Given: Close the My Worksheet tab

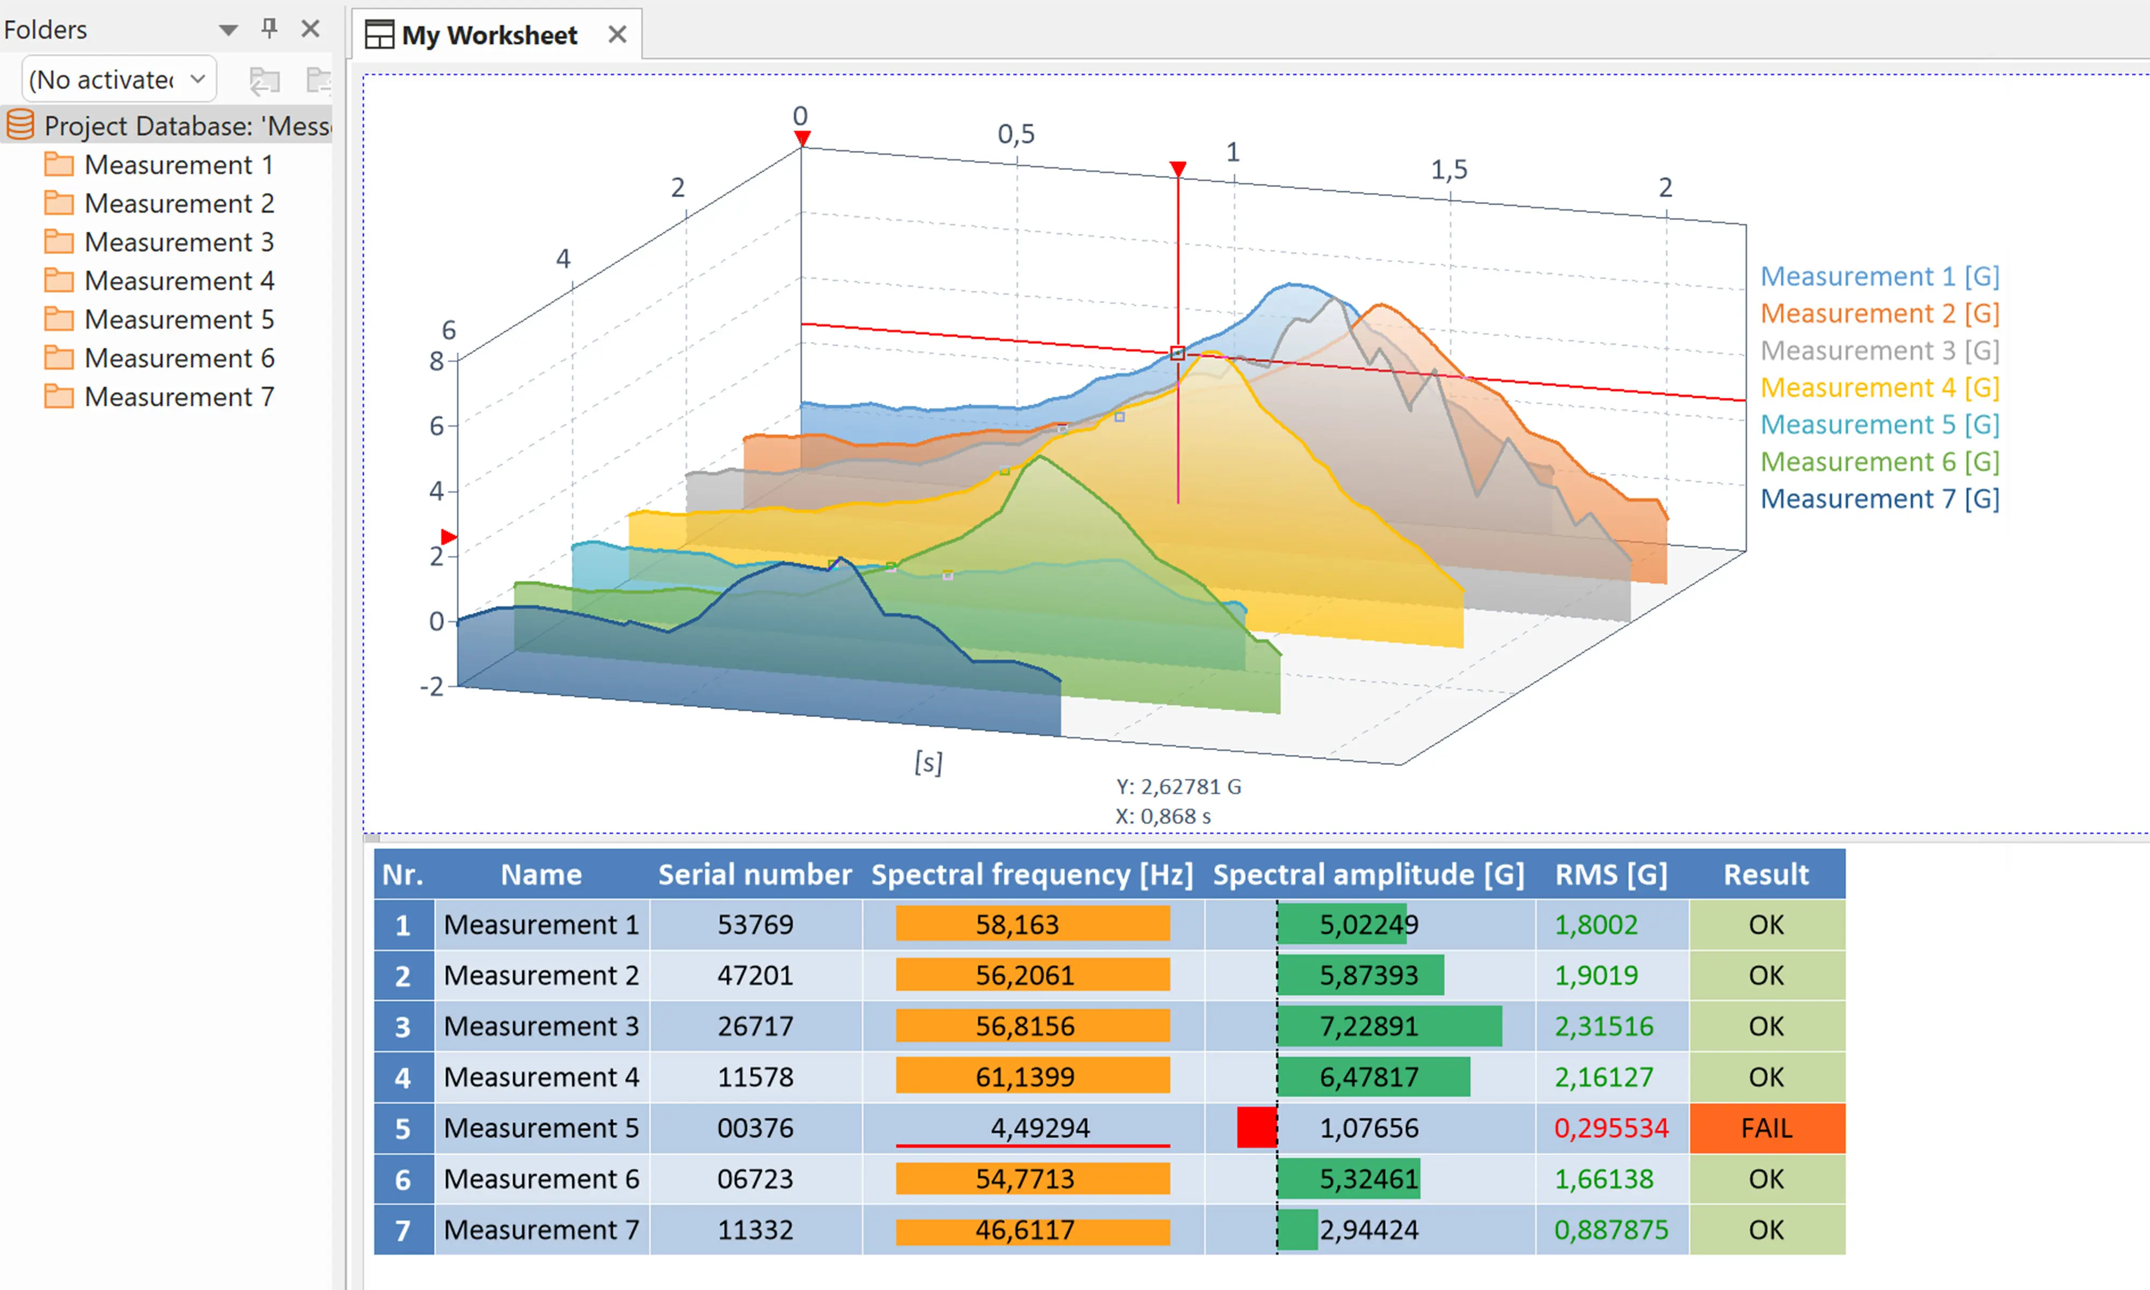Looking at the screenshot, I should [x=617, y=35].
